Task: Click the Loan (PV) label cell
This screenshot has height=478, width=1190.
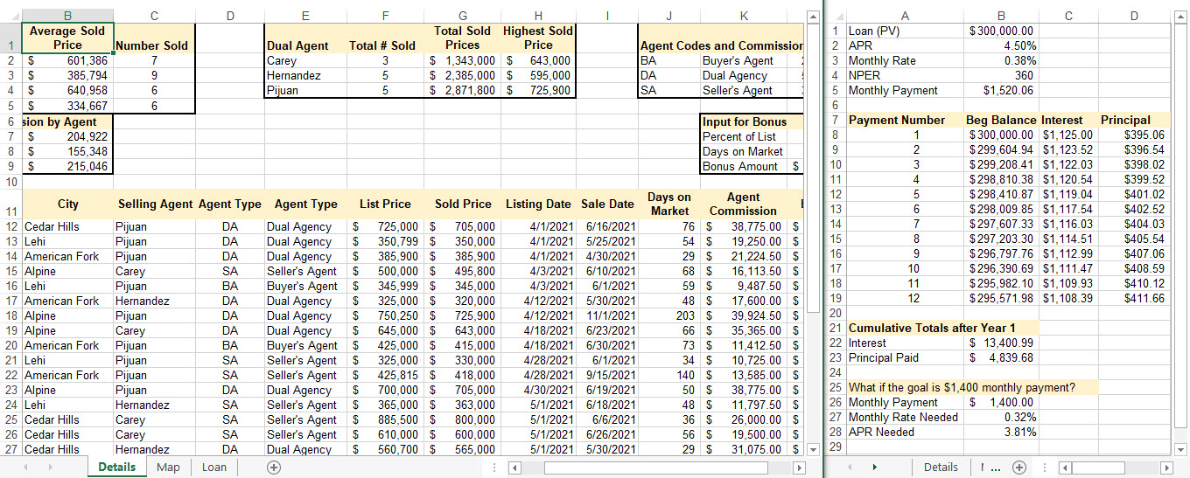Action: [x=904, y=31]
